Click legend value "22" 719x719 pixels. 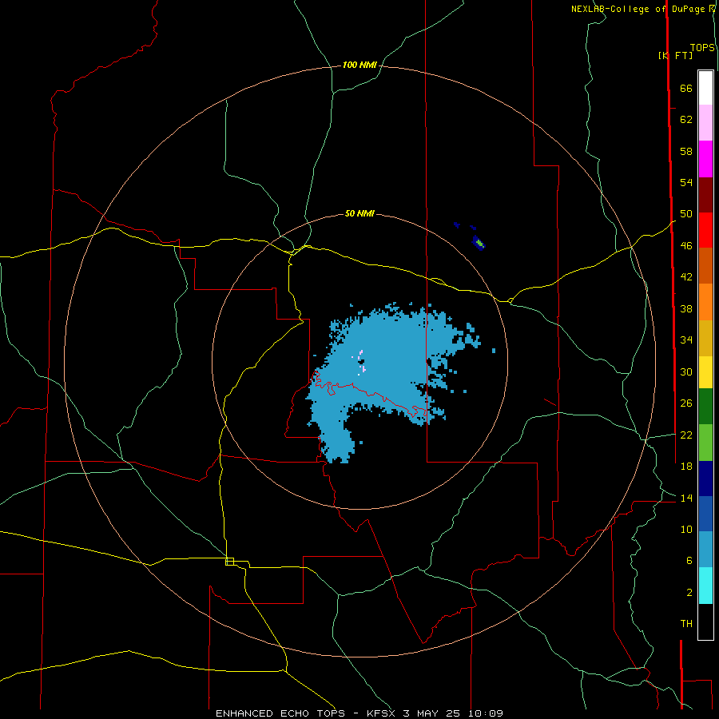tap(686, 435)
